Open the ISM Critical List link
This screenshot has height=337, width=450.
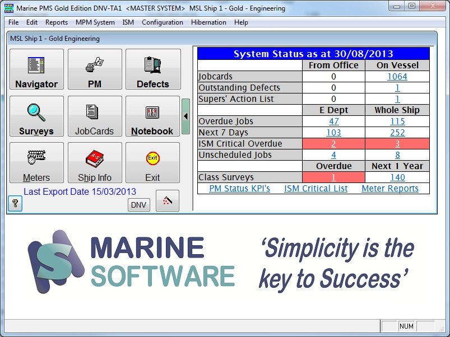tap(316, 189)
